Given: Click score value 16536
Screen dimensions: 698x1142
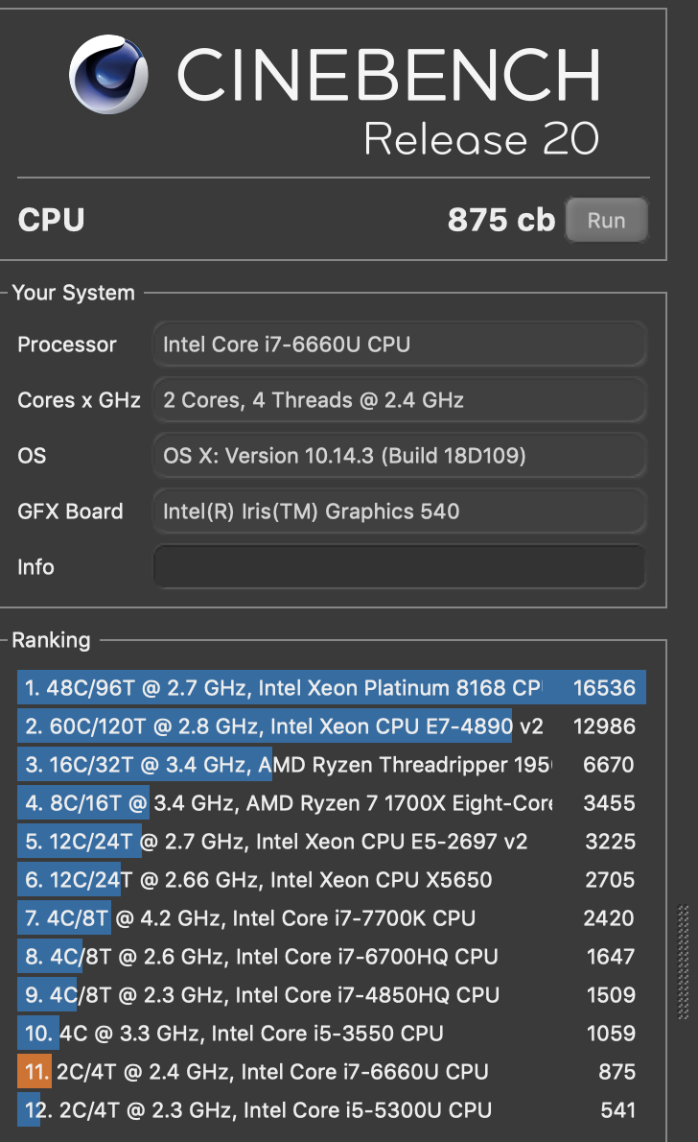Looking at the screenshot, I should [x=604, y=687].
